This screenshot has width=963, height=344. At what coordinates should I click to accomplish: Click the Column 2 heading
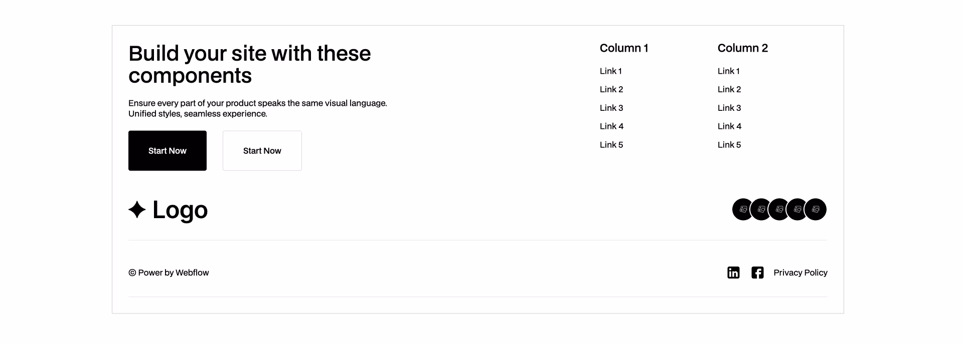(743, 48)
